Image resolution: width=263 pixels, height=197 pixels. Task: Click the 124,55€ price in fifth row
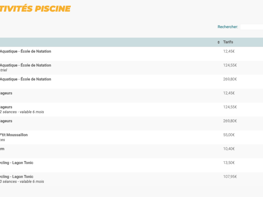230,107
